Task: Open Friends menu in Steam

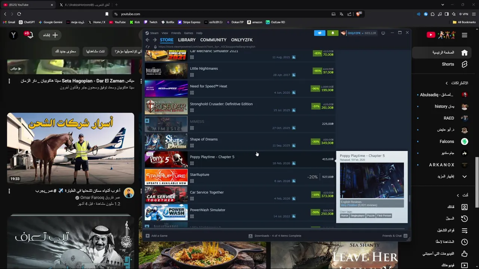Action: pyautogui.click(x=176, y=33)
